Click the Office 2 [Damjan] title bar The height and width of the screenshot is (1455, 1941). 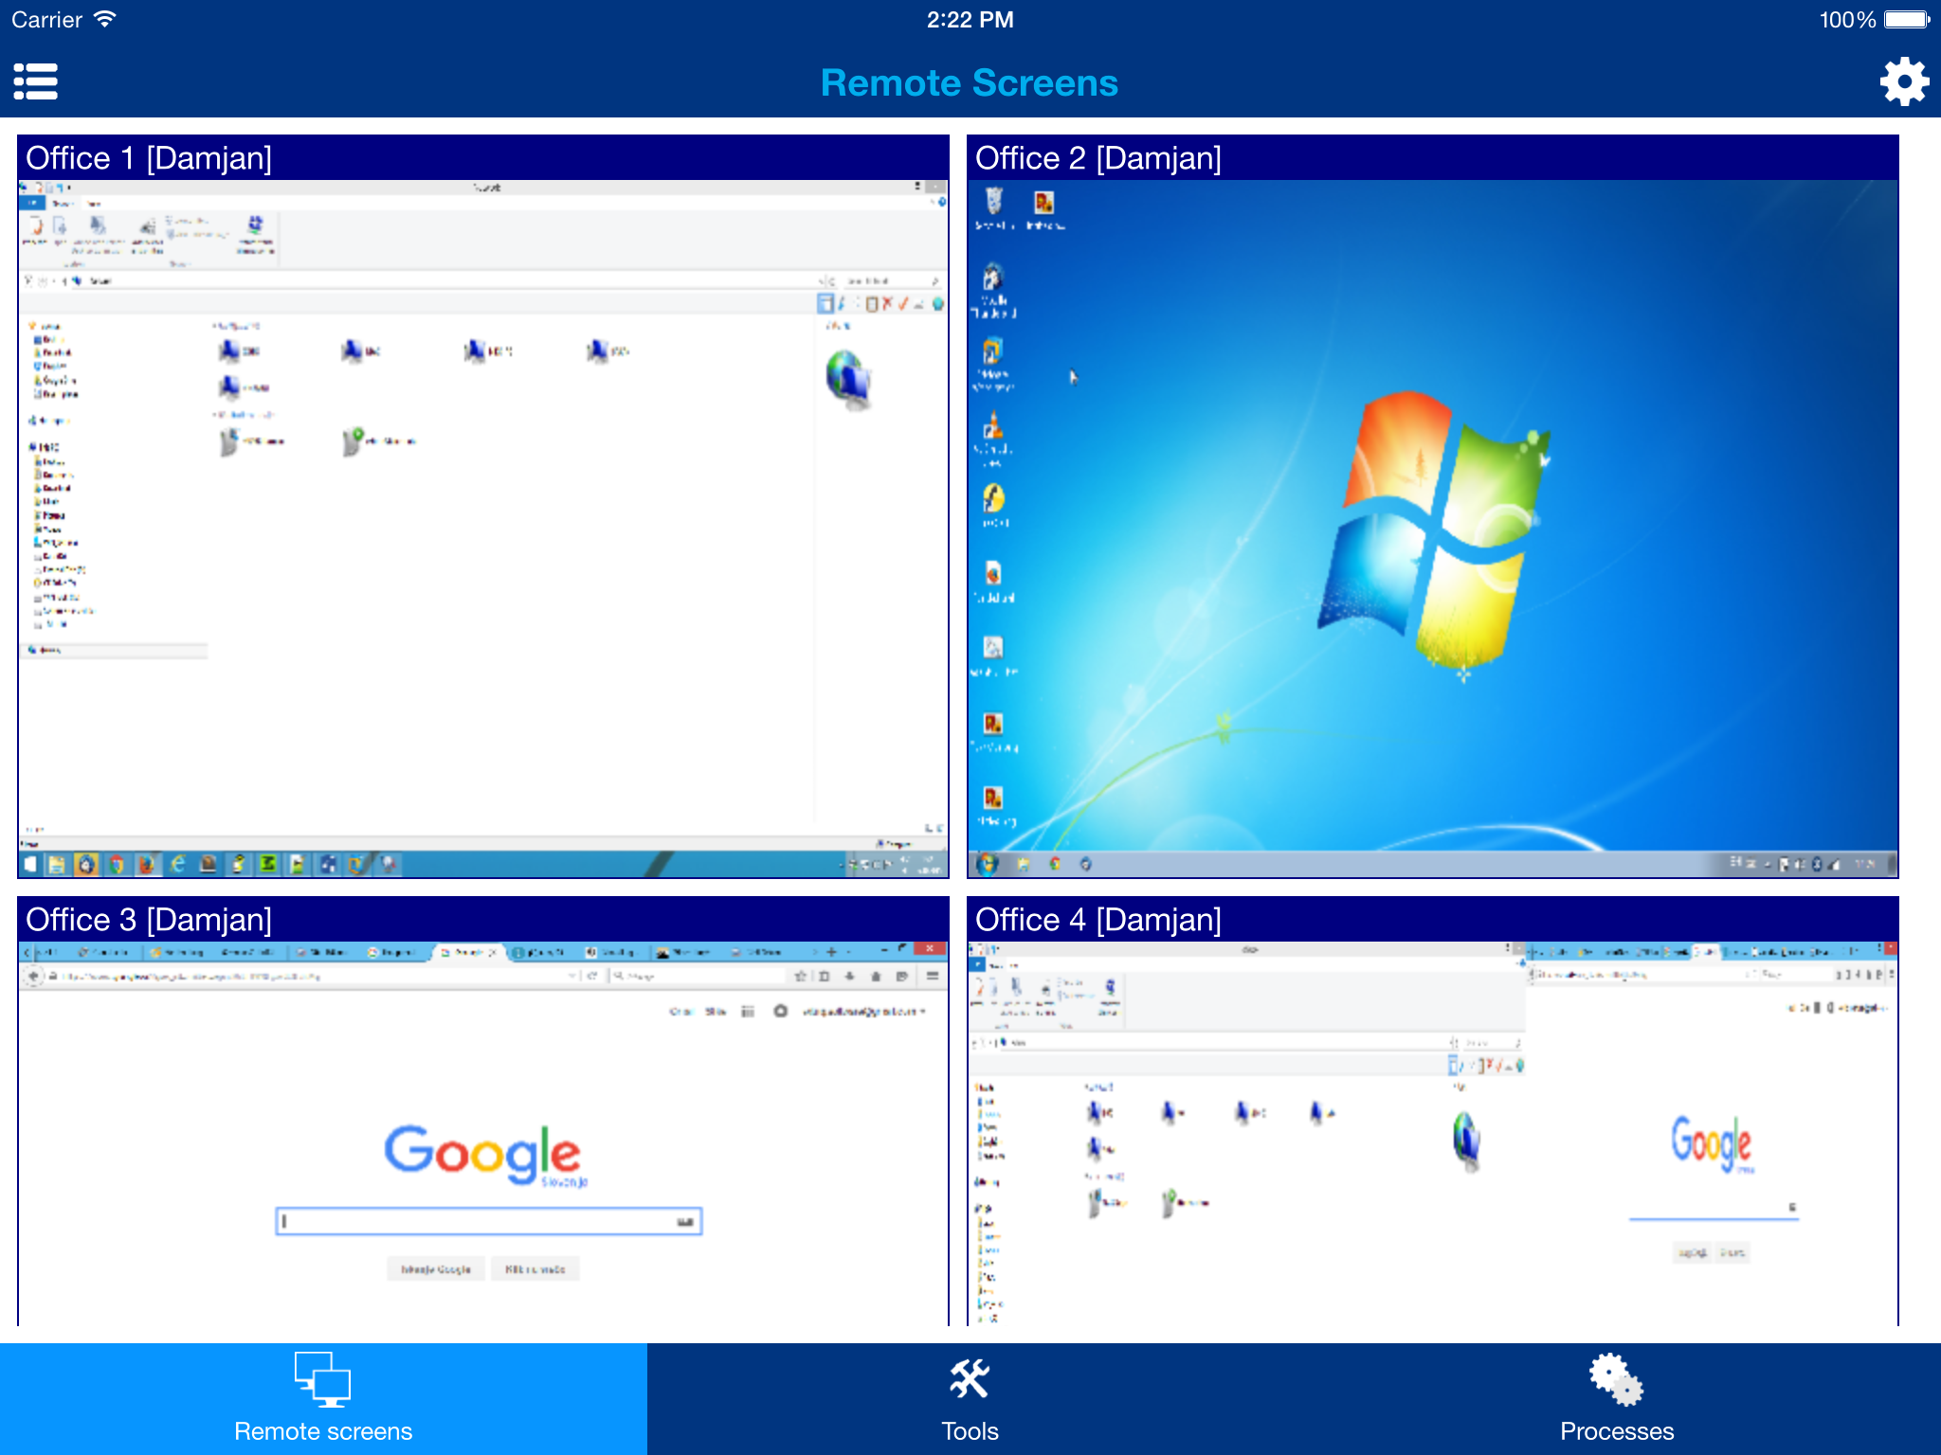click(x=1432, y=158)
